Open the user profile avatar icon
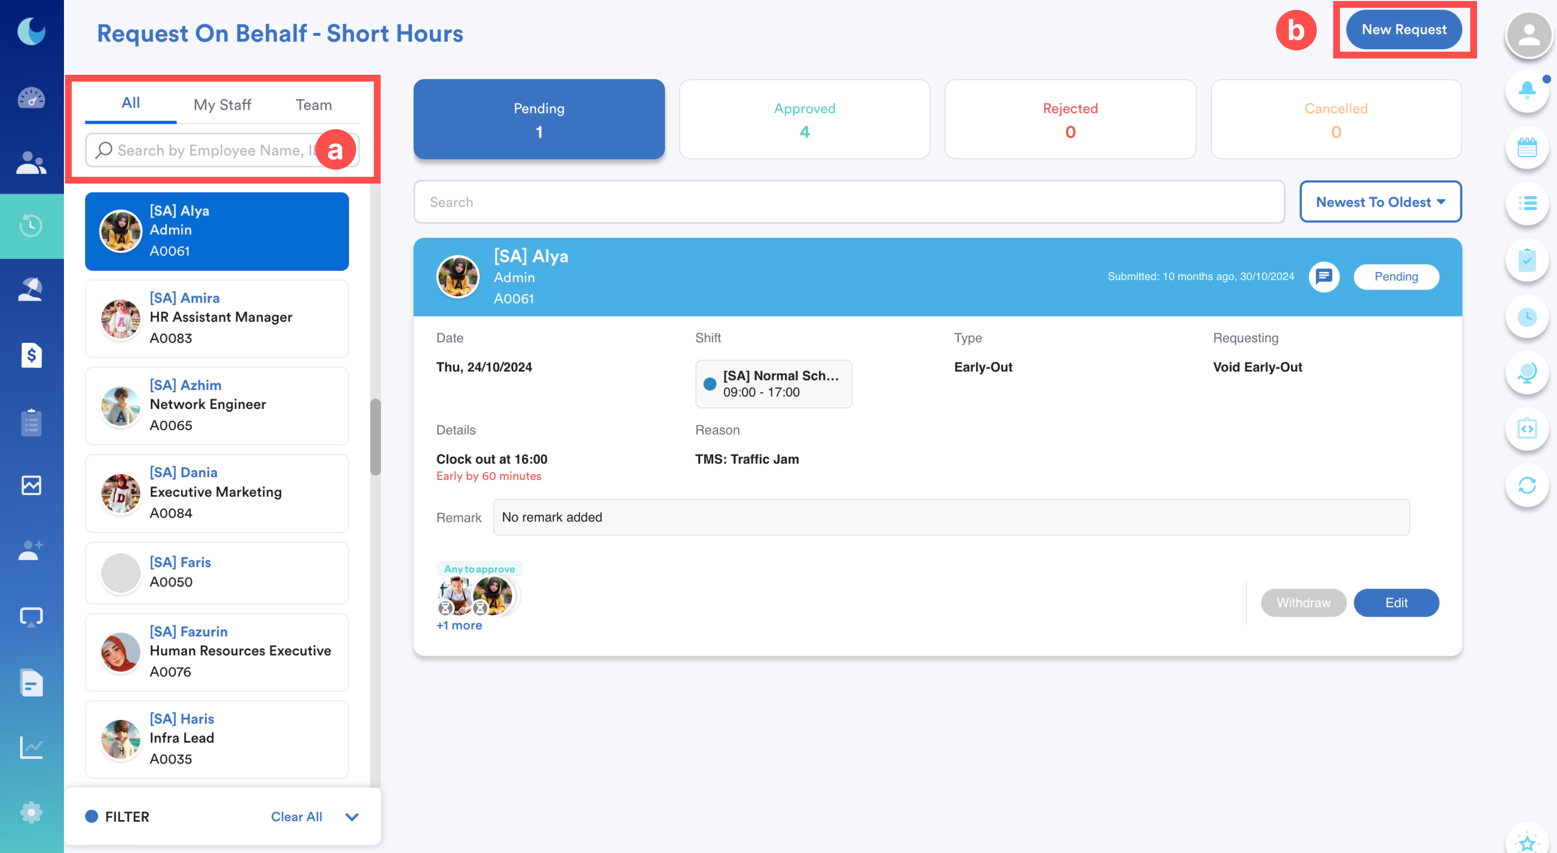Screen dimensions: 1557x853 [x=1528, y=34]
